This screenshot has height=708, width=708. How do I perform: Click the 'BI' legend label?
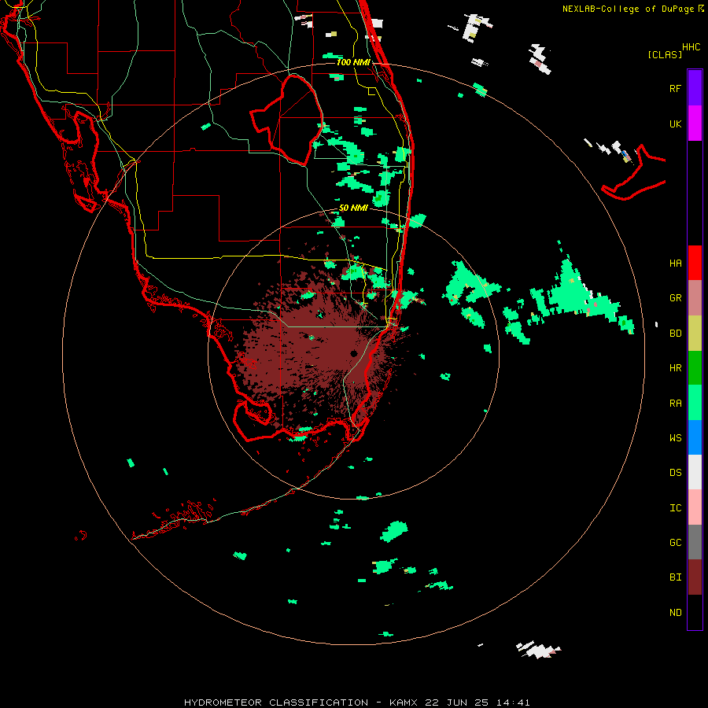675,577
